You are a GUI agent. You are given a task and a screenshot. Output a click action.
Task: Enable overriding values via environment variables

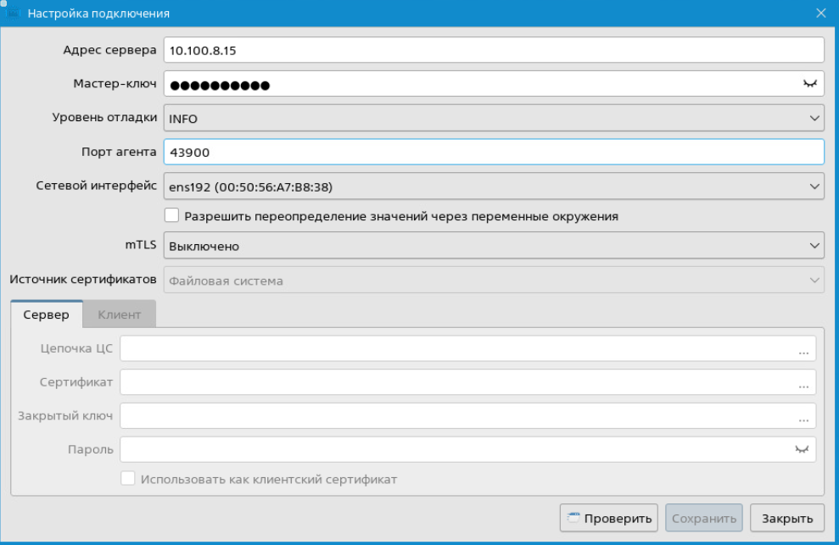171,215
